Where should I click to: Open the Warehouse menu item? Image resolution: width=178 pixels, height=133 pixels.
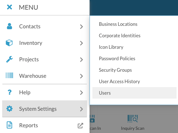pyautogui.click(x=45, y=76)
